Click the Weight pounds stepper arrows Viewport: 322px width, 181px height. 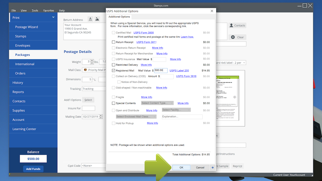(92, 62)
